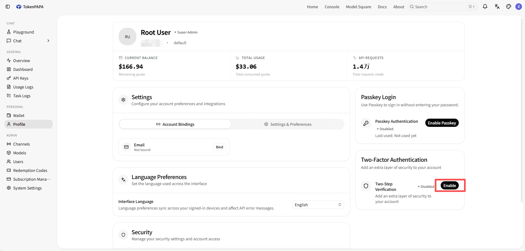Click Language Preferences translate icon
This screenshot has height=251, width=525.
coord(123,180)
